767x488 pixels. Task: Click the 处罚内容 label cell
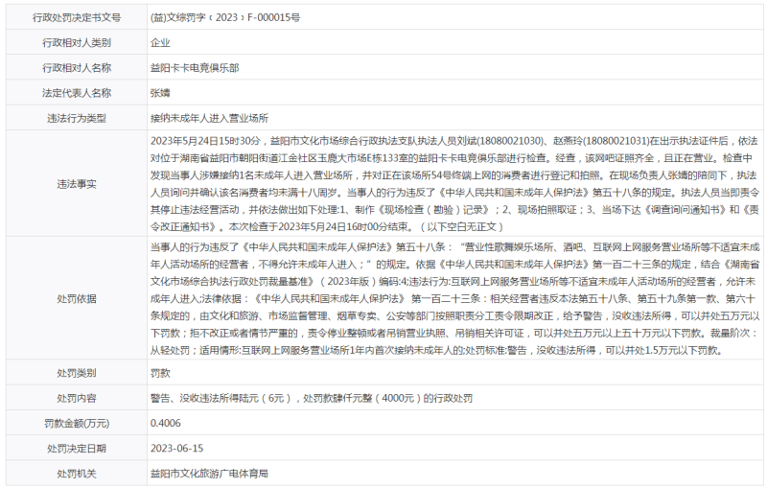coord(77,397)
